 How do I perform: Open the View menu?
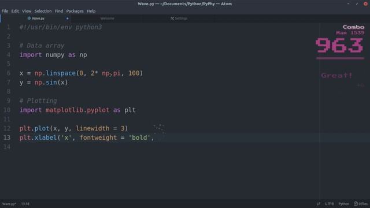[x=27, y=11]
